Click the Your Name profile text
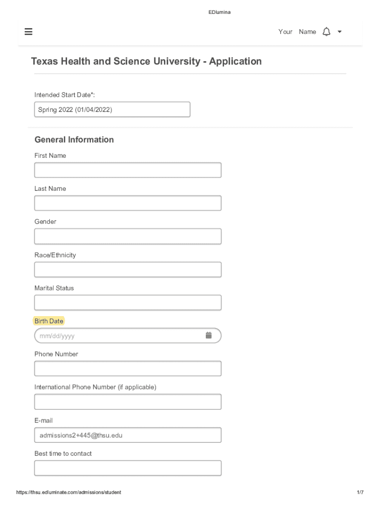 click(297, 32)
